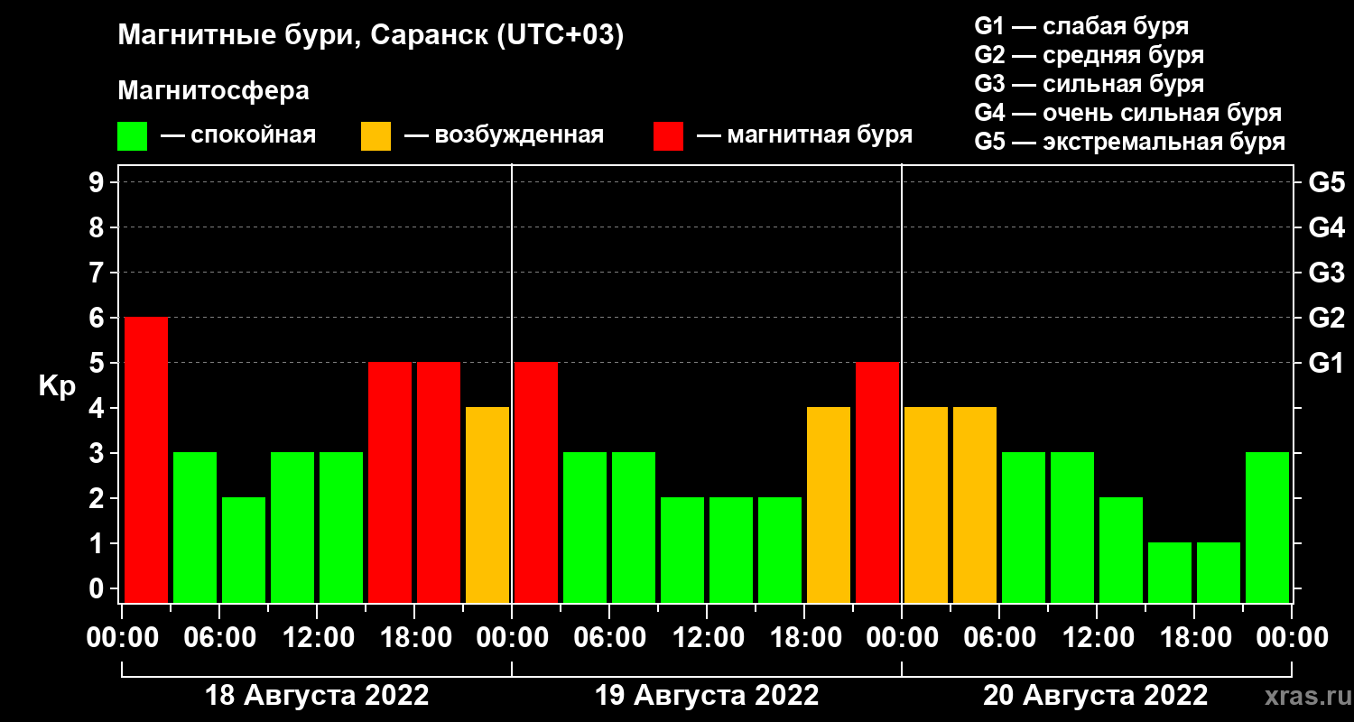Click the last green Kp 3 bar on 20 August
Screen dimensions: 1354x722
[x=1267, y=527]
